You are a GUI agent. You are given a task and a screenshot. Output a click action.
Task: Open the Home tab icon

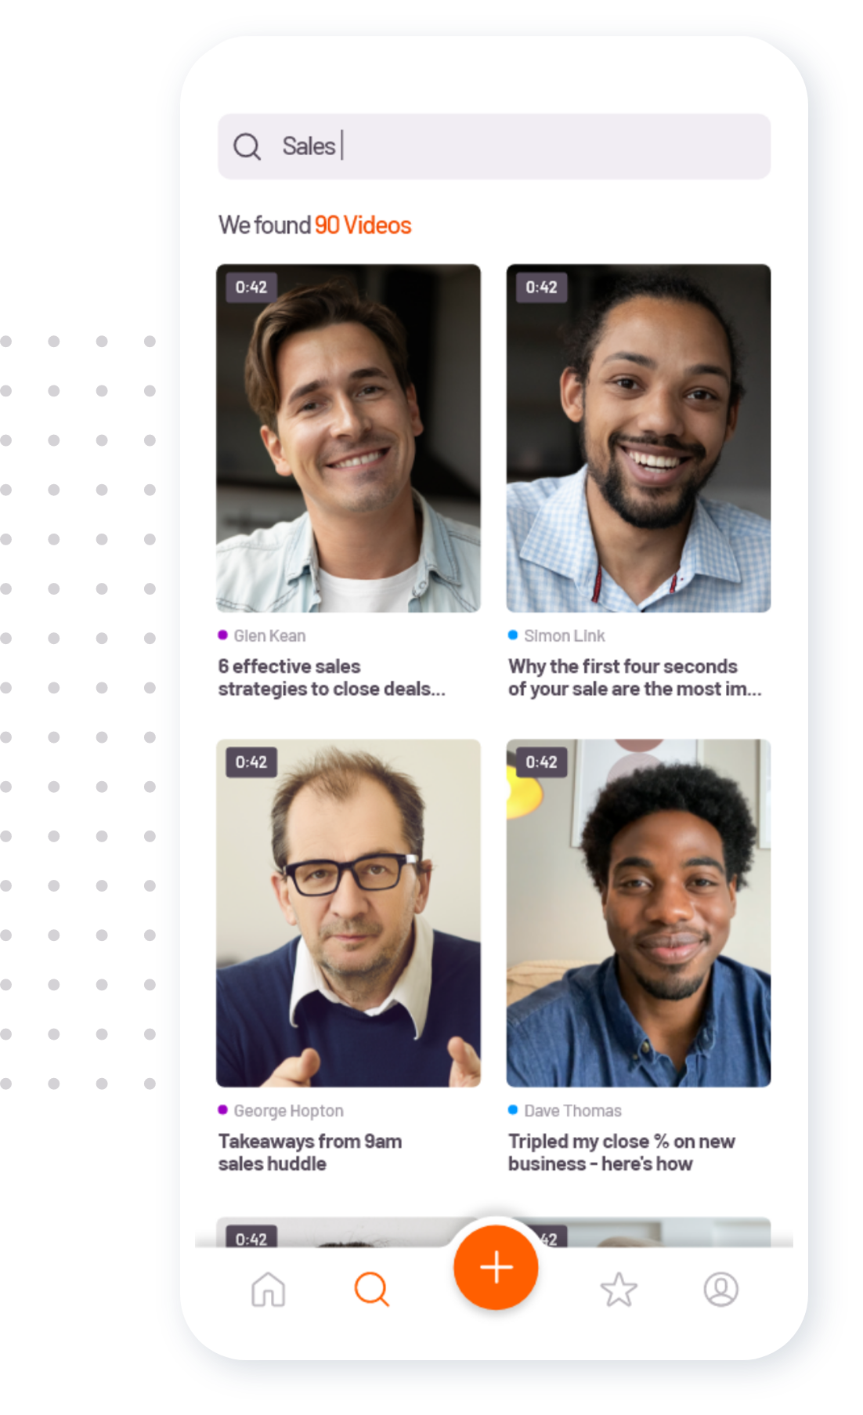pyautogui.click(x=268, y=1289)
